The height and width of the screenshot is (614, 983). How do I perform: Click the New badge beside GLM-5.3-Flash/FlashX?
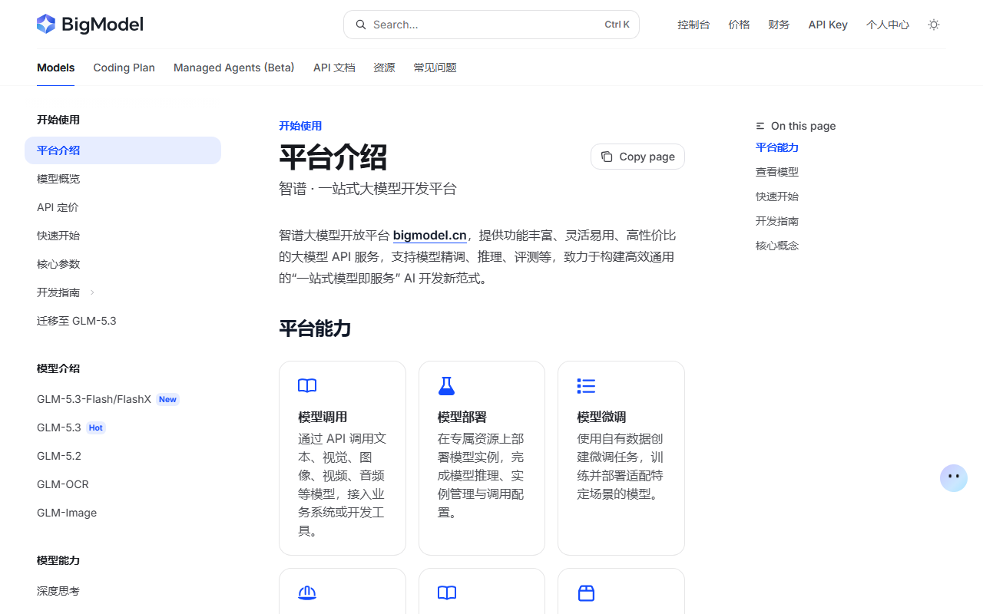pos(167,399)
